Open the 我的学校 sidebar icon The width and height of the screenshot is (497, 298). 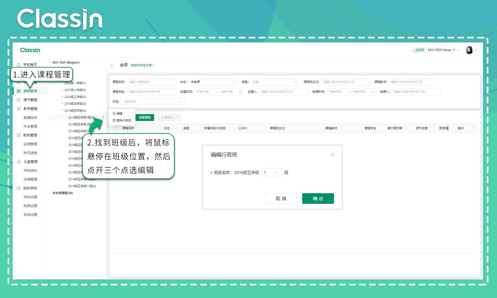coord(19,188)
